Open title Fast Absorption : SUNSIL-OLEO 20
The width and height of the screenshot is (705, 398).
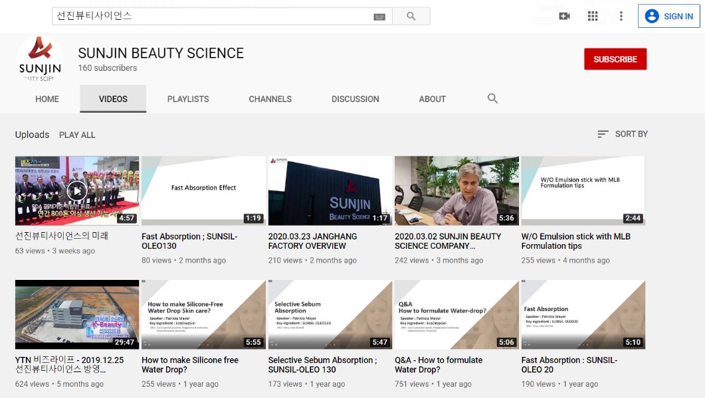click(569, 365)
